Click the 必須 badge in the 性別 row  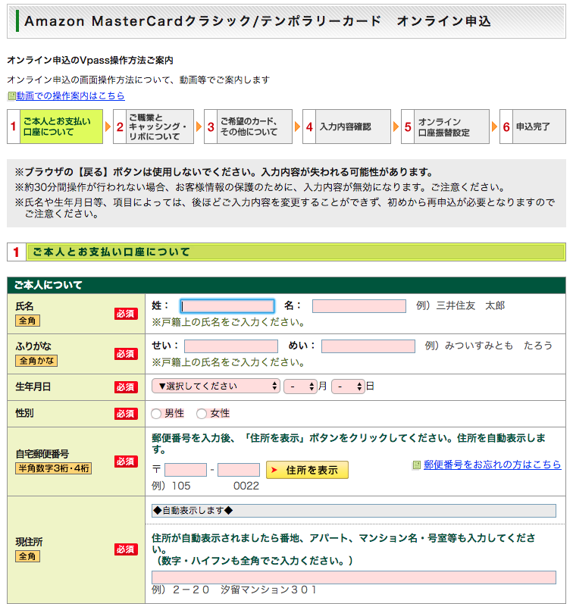coord(126,414)
